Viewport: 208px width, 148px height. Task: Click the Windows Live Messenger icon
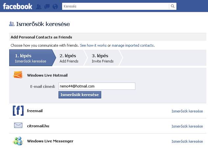click(18, 141)
